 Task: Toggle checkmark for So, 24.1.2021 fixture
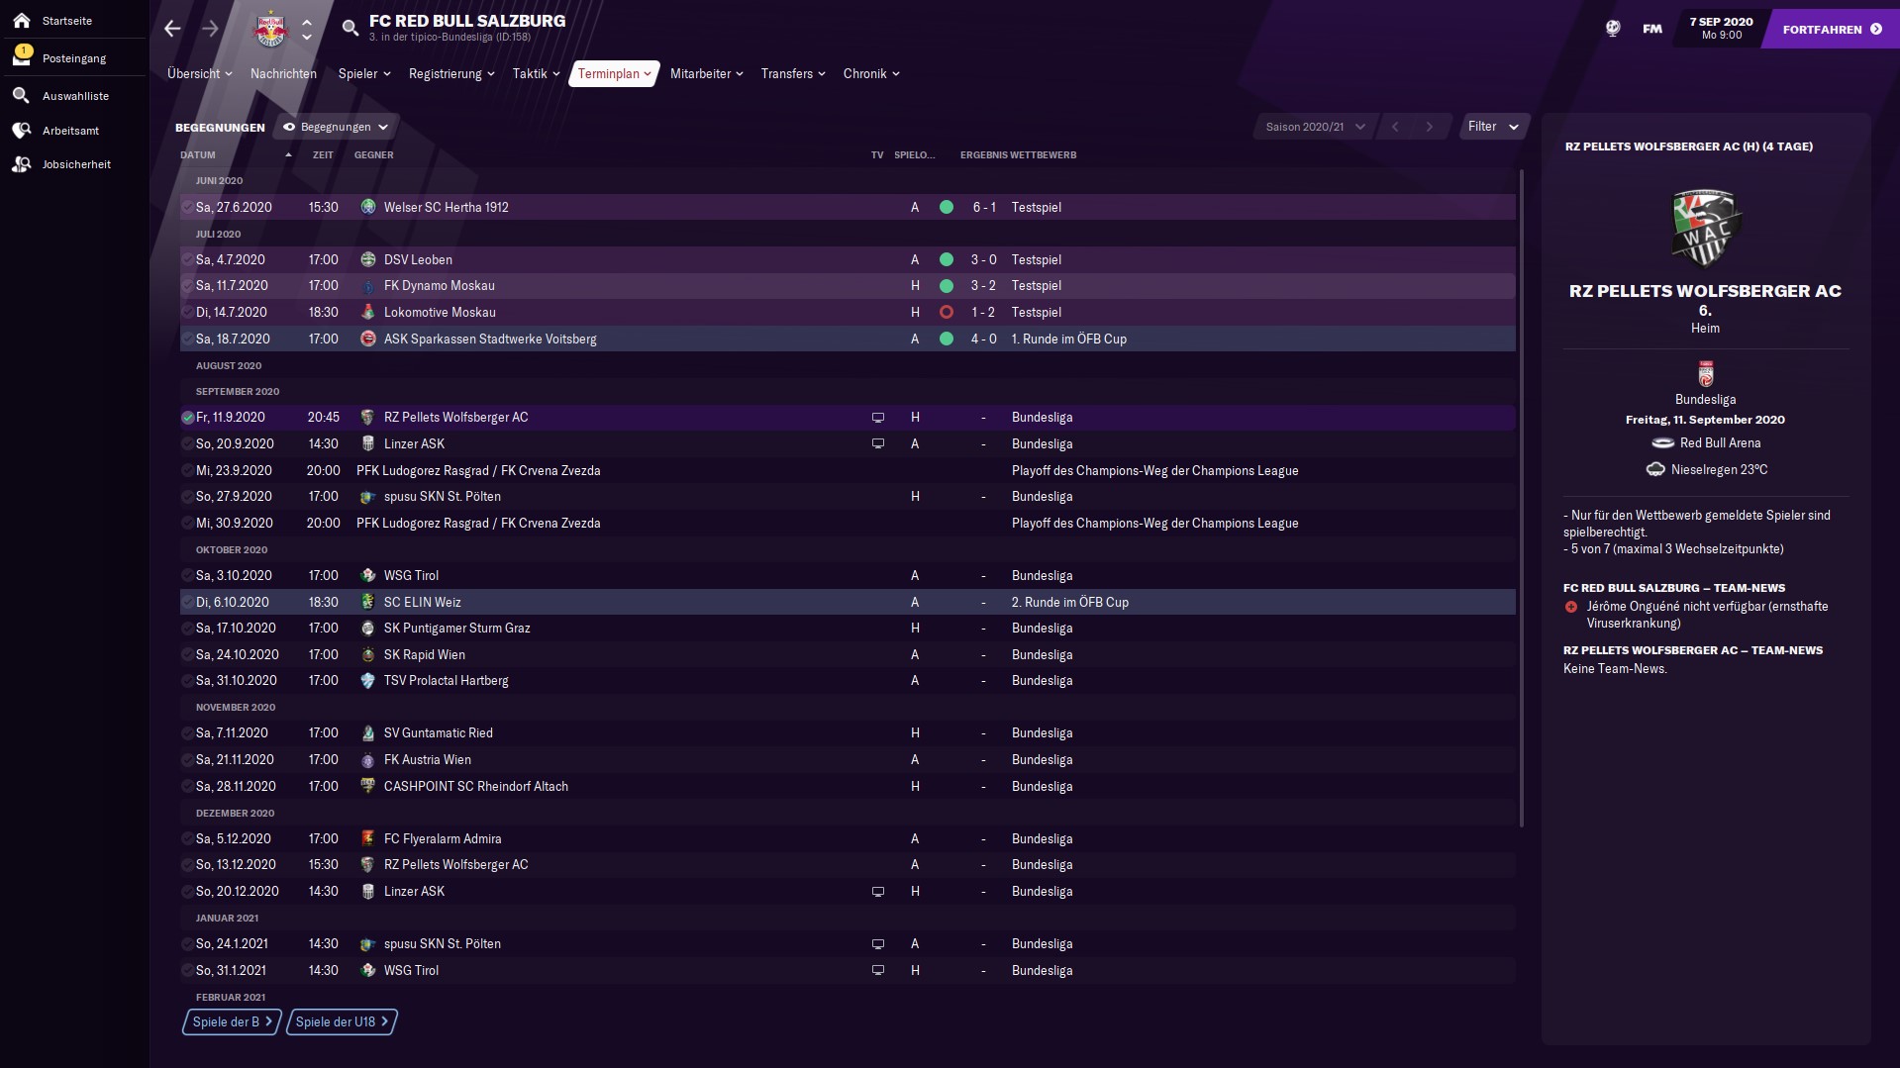click(x=187, y=944)
